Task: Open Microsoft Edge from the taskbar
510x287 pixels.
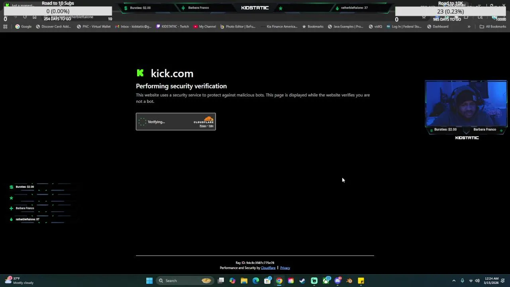Action: click(x=256, y=281)
